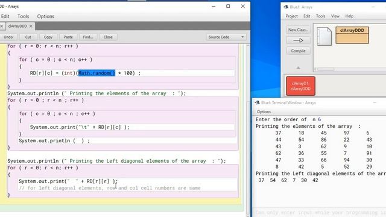Click New Class... button in BlueJ
The height and width of the screenshot is (217, 386).
click(x=298, y=30)
